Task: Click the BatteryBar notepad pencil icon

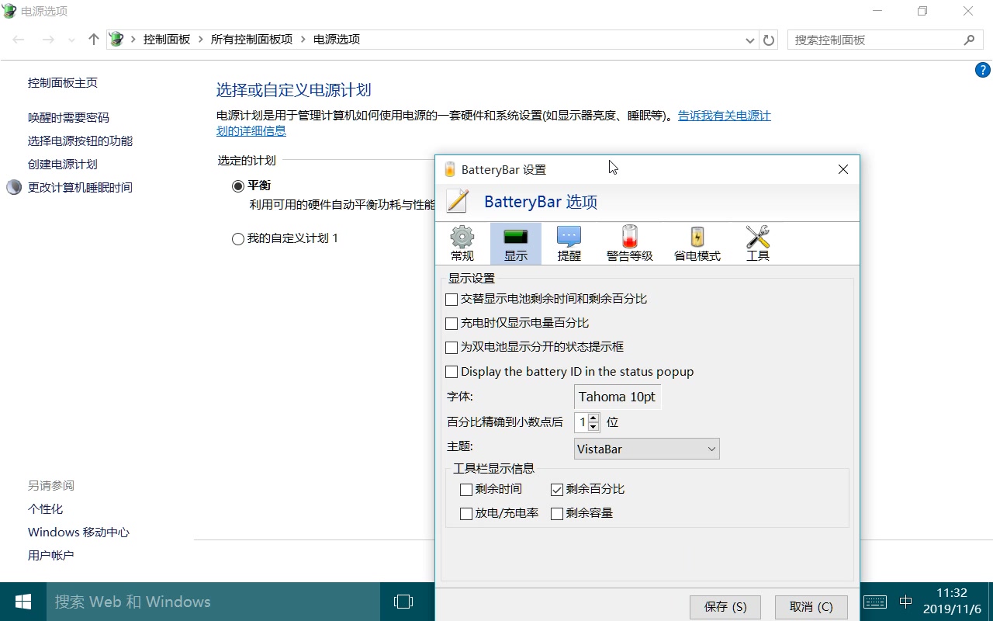Action: click(x=458, y=202)
